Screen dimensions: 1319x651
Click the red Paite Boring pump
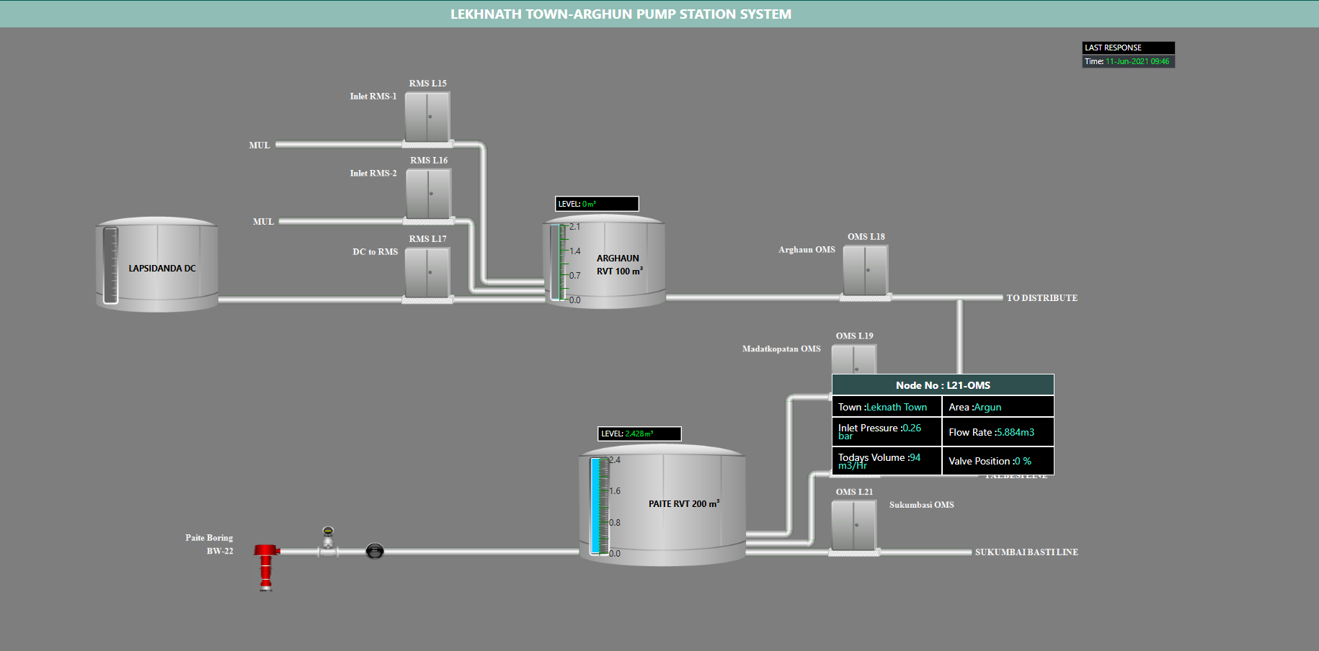[x=266, y=566]
